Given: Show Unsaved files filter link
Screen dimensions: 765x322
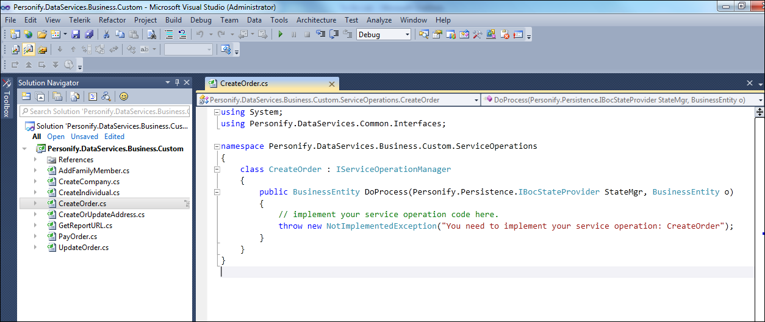Looking at the screenshot, I should tap(84, 137).
